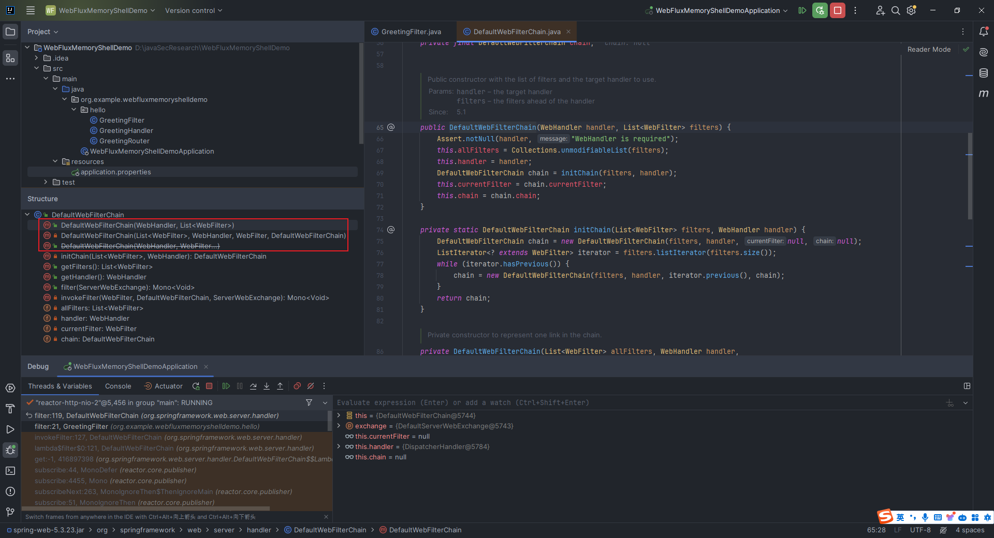
Task: Open the main hamburger menu
Action: [x=31, y=10]
